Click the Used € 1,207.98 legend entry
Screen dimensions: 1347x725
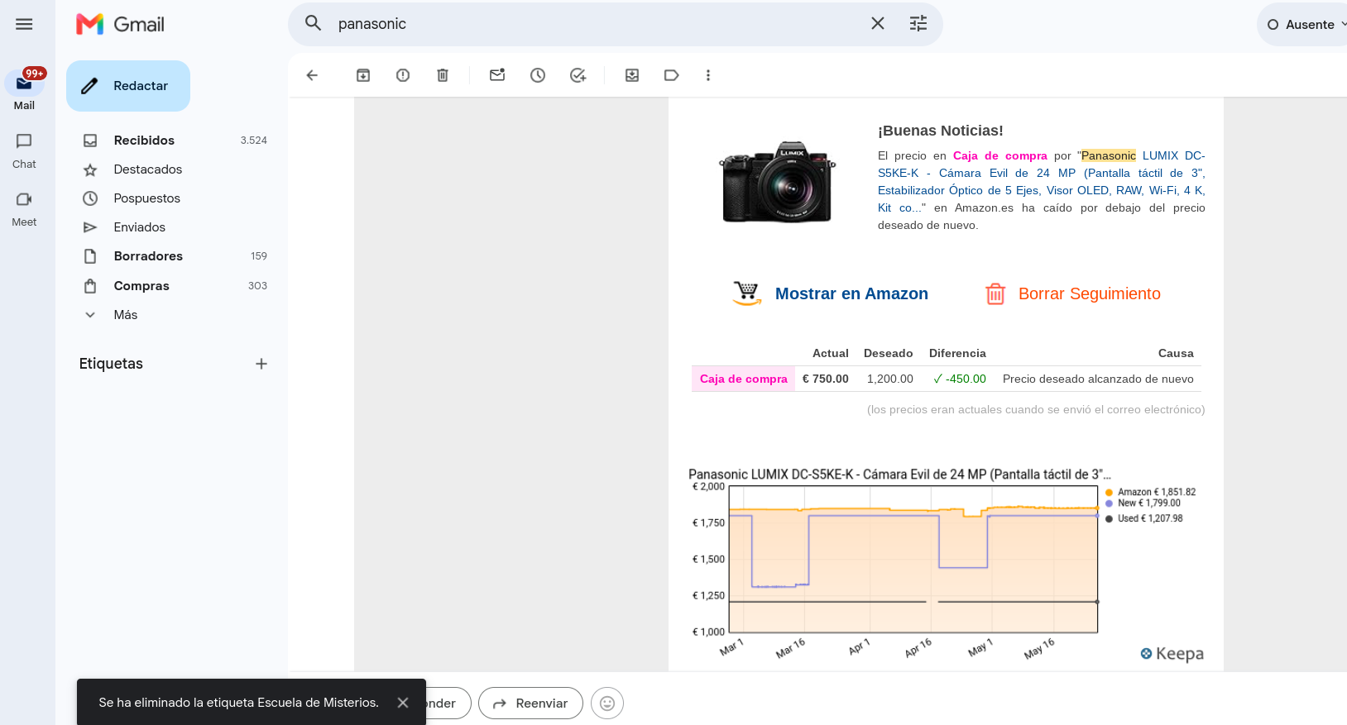[1144, 518]
